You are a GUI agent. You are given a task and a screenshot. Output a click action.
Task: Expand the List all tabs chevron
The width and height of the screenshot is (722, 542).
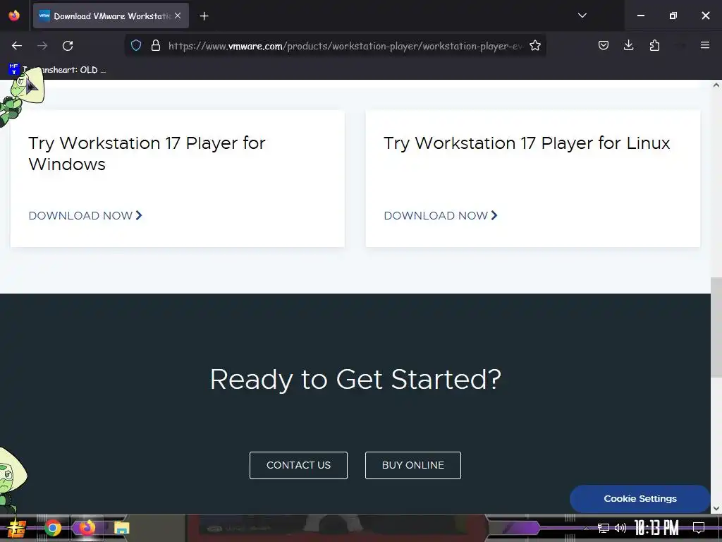[582, 16]
